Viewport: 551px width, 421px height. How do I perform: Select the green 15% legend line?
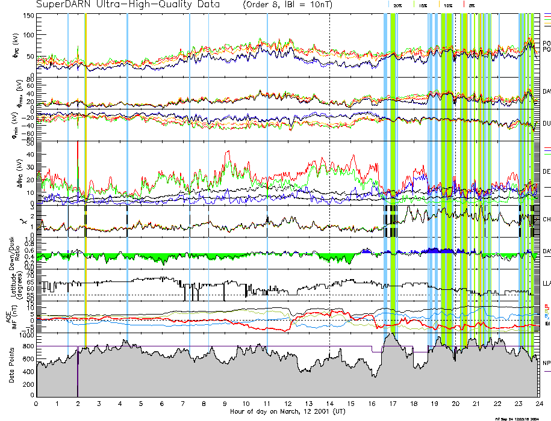click(x=414, y=5)
